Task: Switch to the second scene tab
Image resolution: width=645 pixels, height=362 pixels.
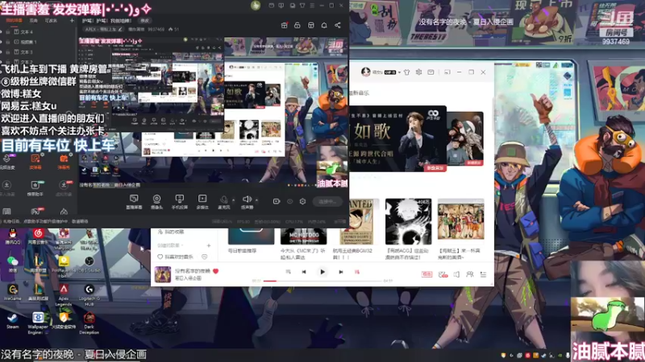Action: tap(34, 21)
